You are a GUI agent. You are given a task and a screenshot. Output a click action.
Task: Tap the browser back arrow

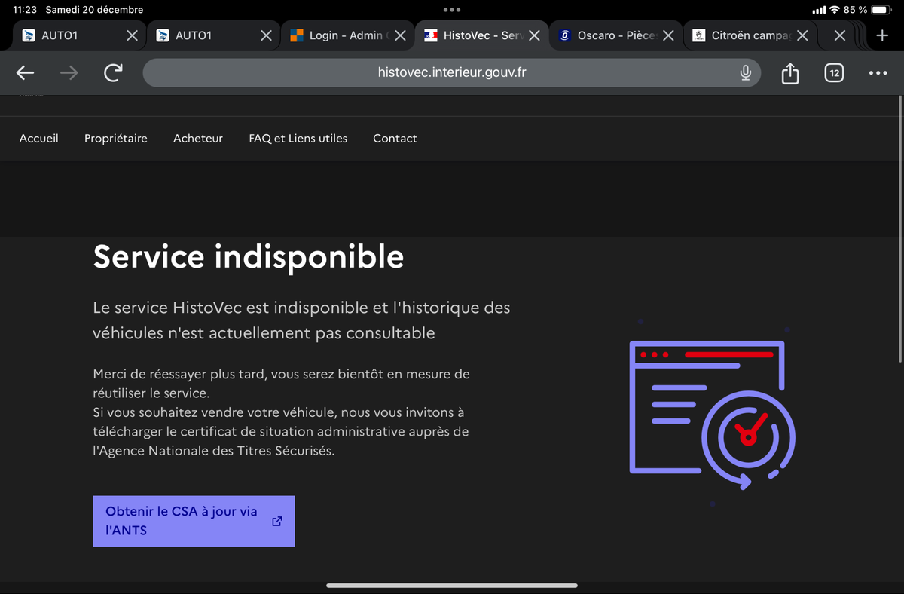coord(26,73)
